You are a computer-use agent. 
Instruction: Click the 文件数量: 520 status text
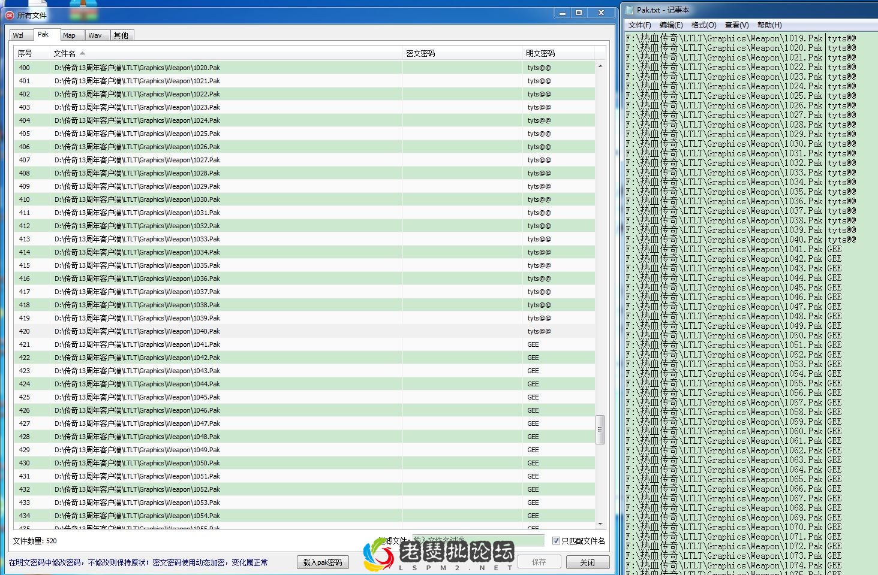(x=35, y=541)
